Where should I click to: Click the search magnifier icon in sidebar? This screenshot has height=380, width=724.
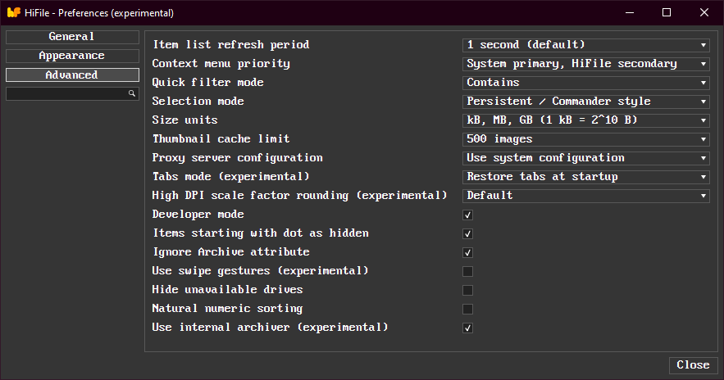coord(131,94)
